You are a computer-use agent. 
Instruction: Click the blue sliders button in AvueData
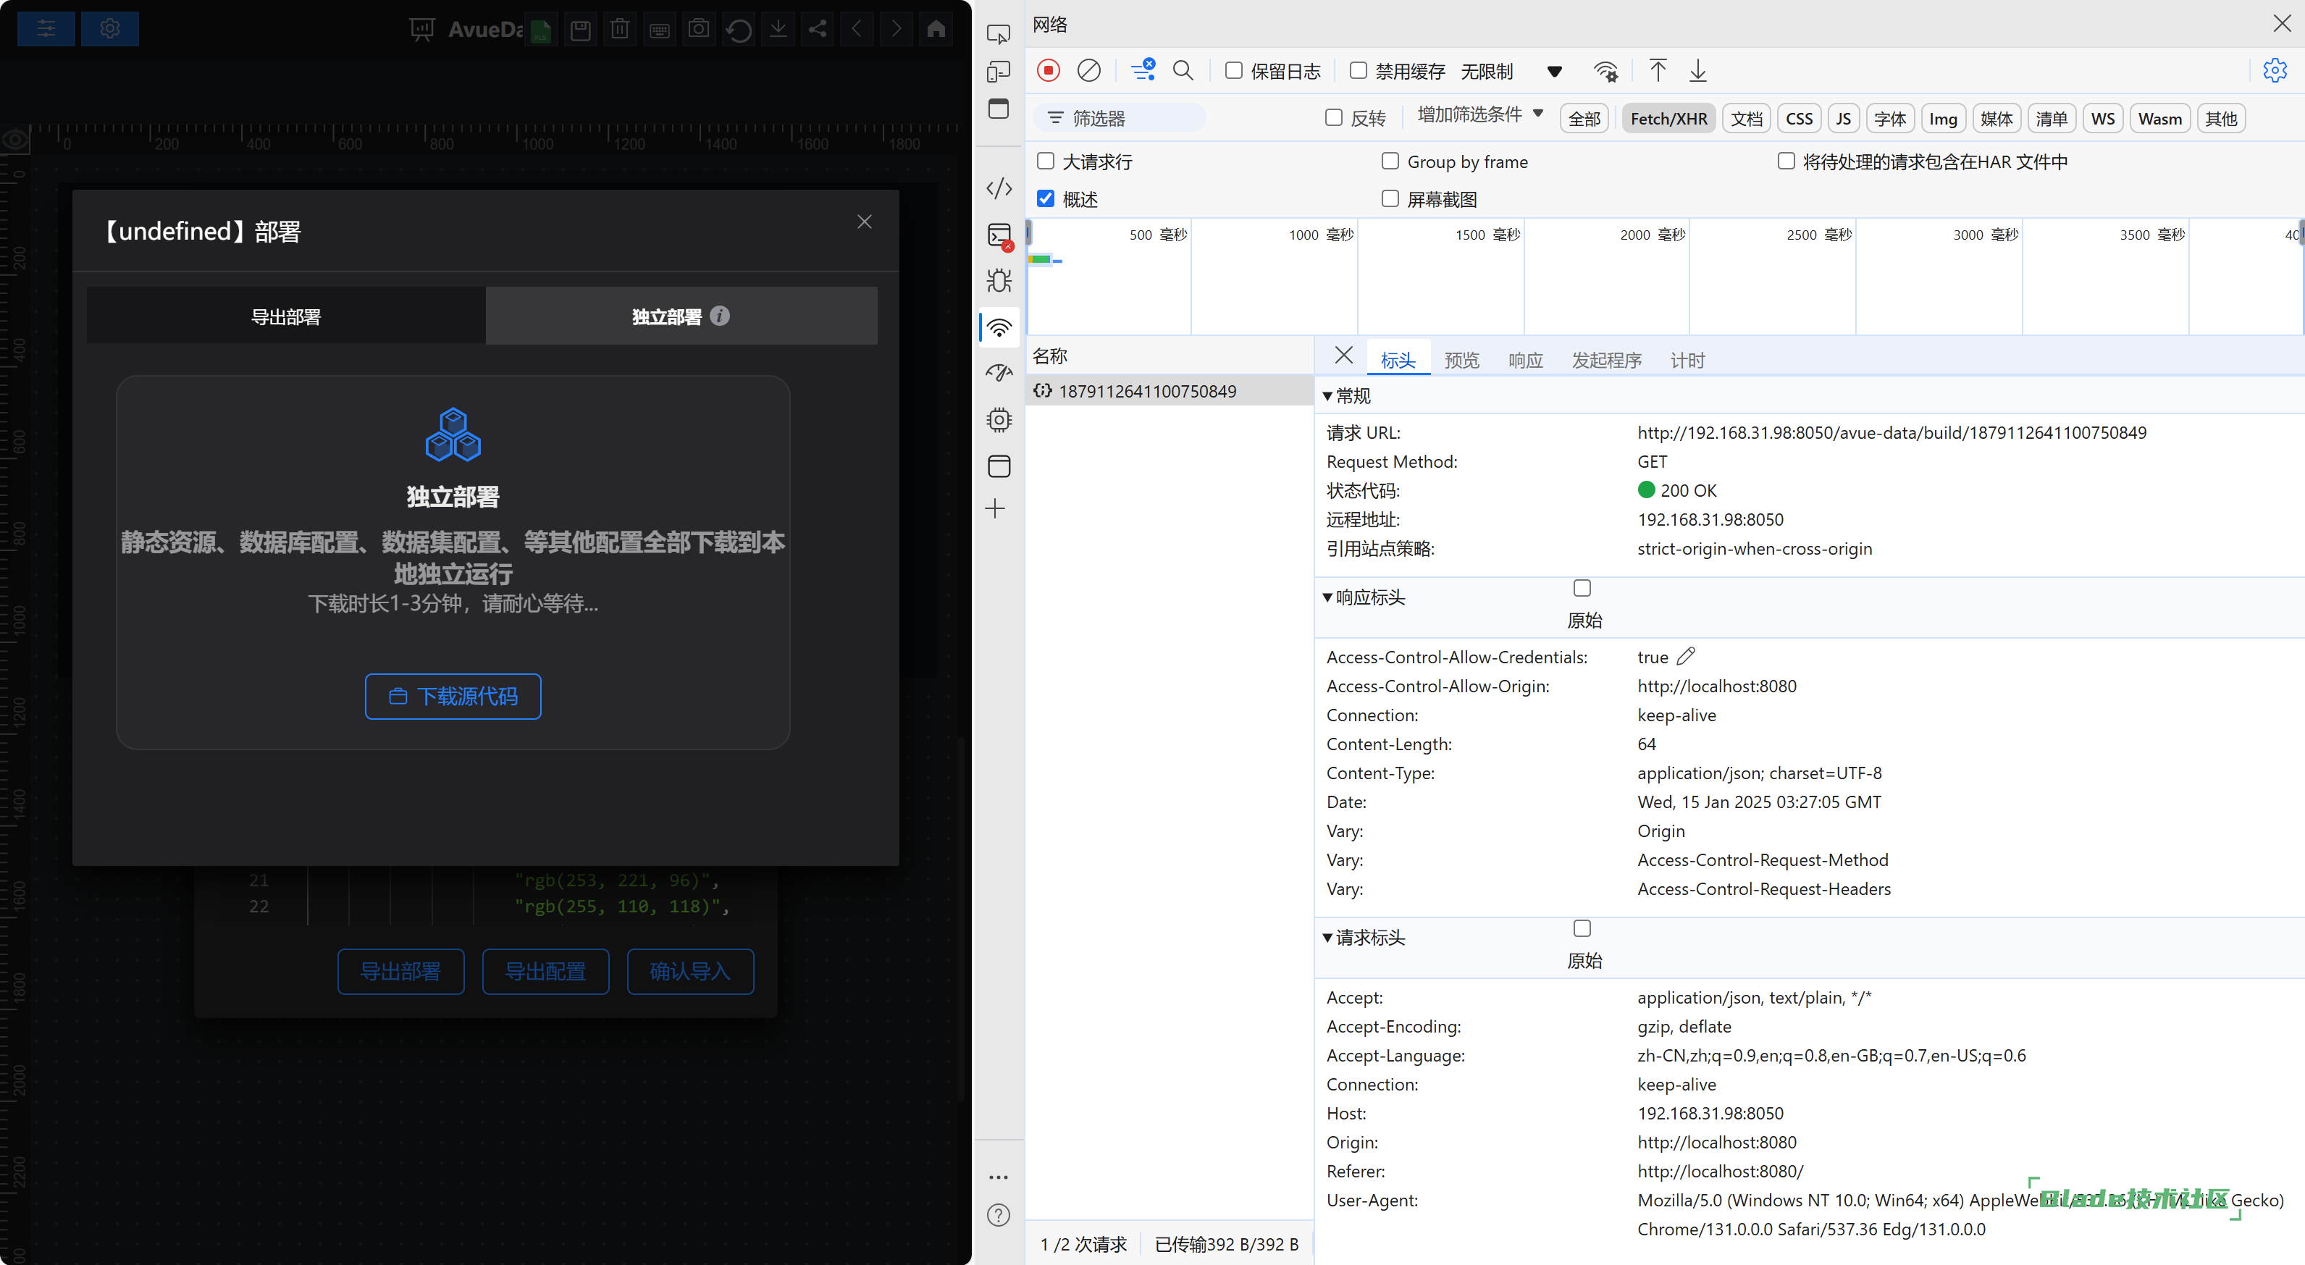pyautogui.click(x=46, y=29)
